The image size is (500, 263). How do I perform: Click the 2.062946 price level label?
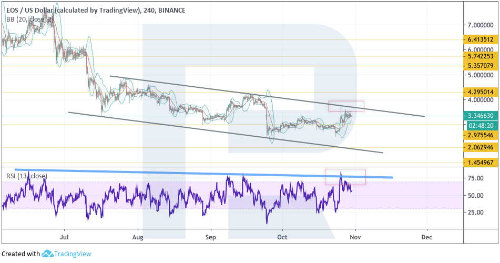pyautogui.click(x=479, y=147)
